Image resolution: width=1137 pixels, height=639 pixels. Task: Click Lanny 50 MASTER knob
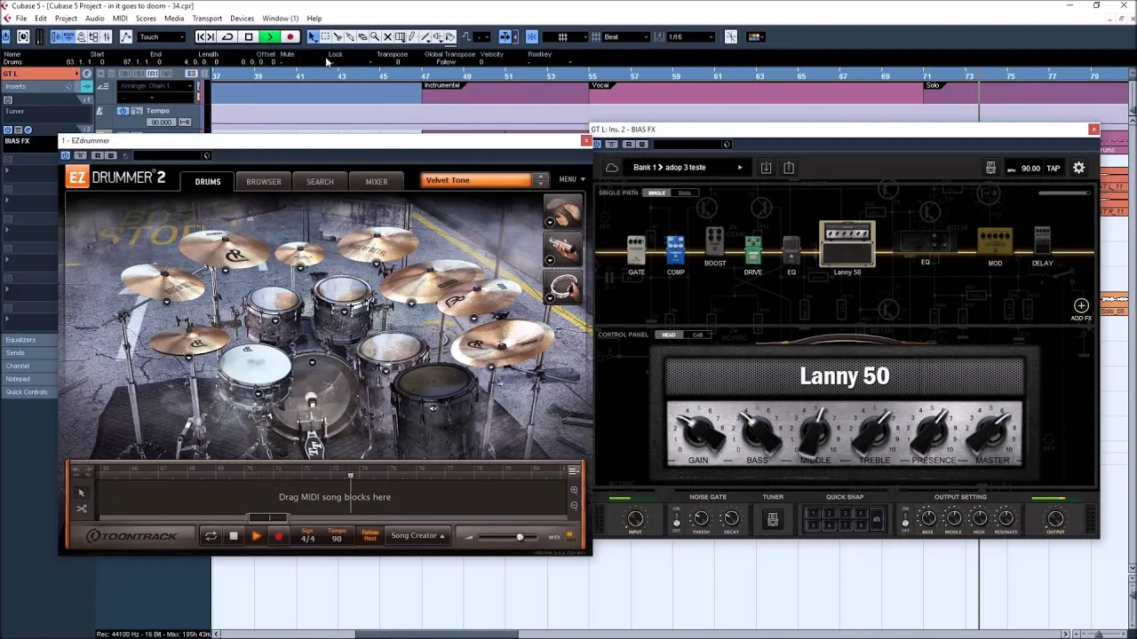[991, 432]
